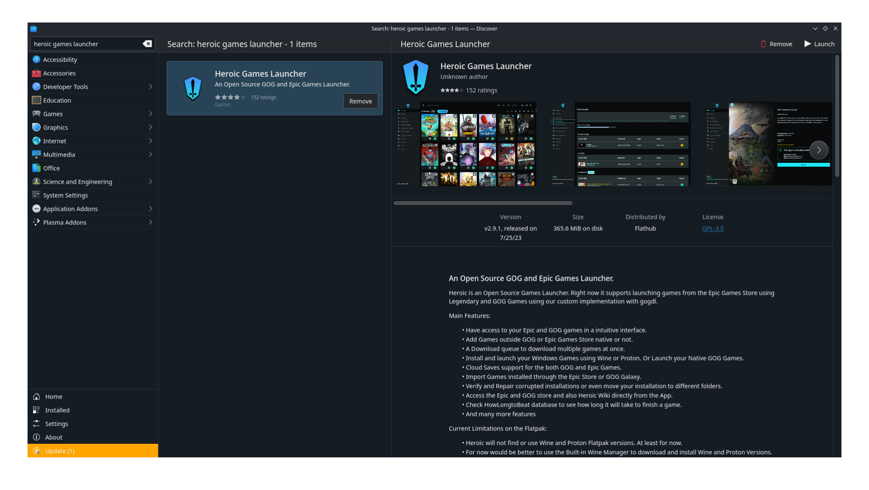The image size is (869, 490).
Task: View the next screenshot with the arrow
Action: [819, 150]
